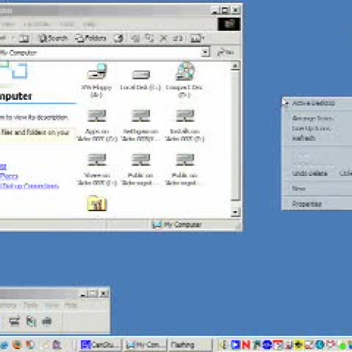
Task: Click the scrollbar up arrow in Explorer
Action: coord(235,65)
